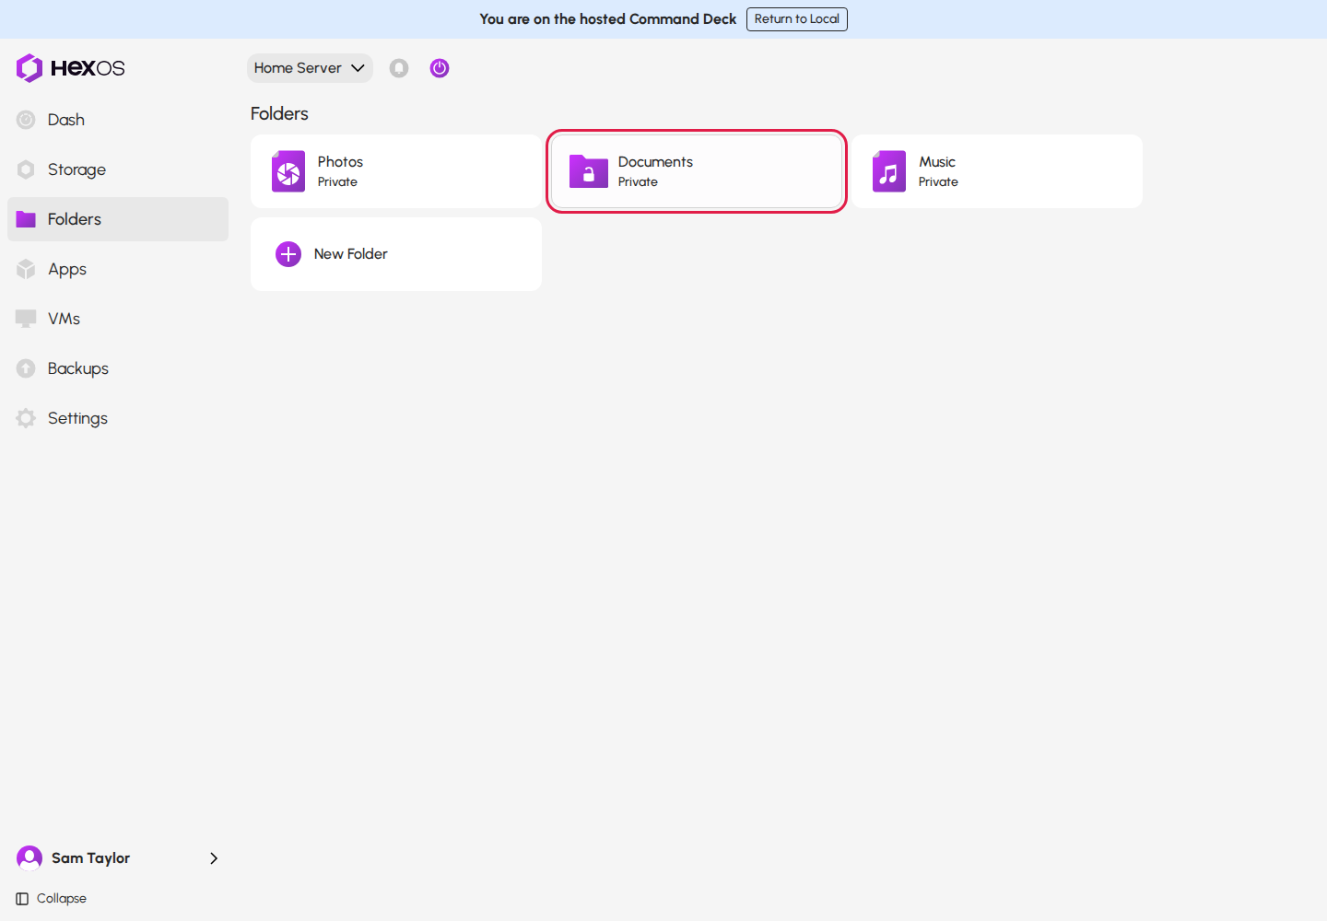Click the Sam Taylor name
The image size is (1327, 921).
(90, 858)
